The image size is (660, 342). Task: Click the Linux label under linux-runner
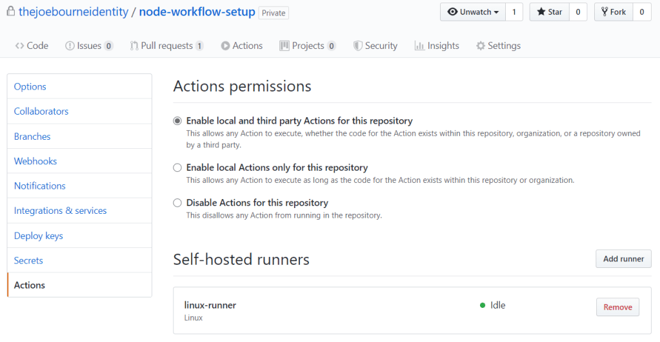click(193, 318)
